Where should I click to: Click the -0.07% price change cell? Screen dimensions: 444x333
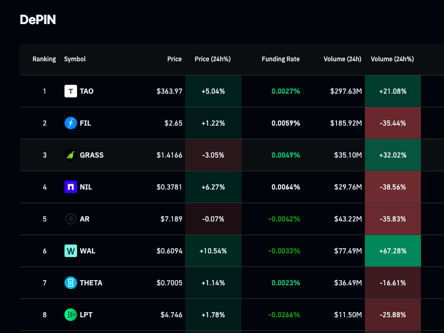tap(213, 219)
